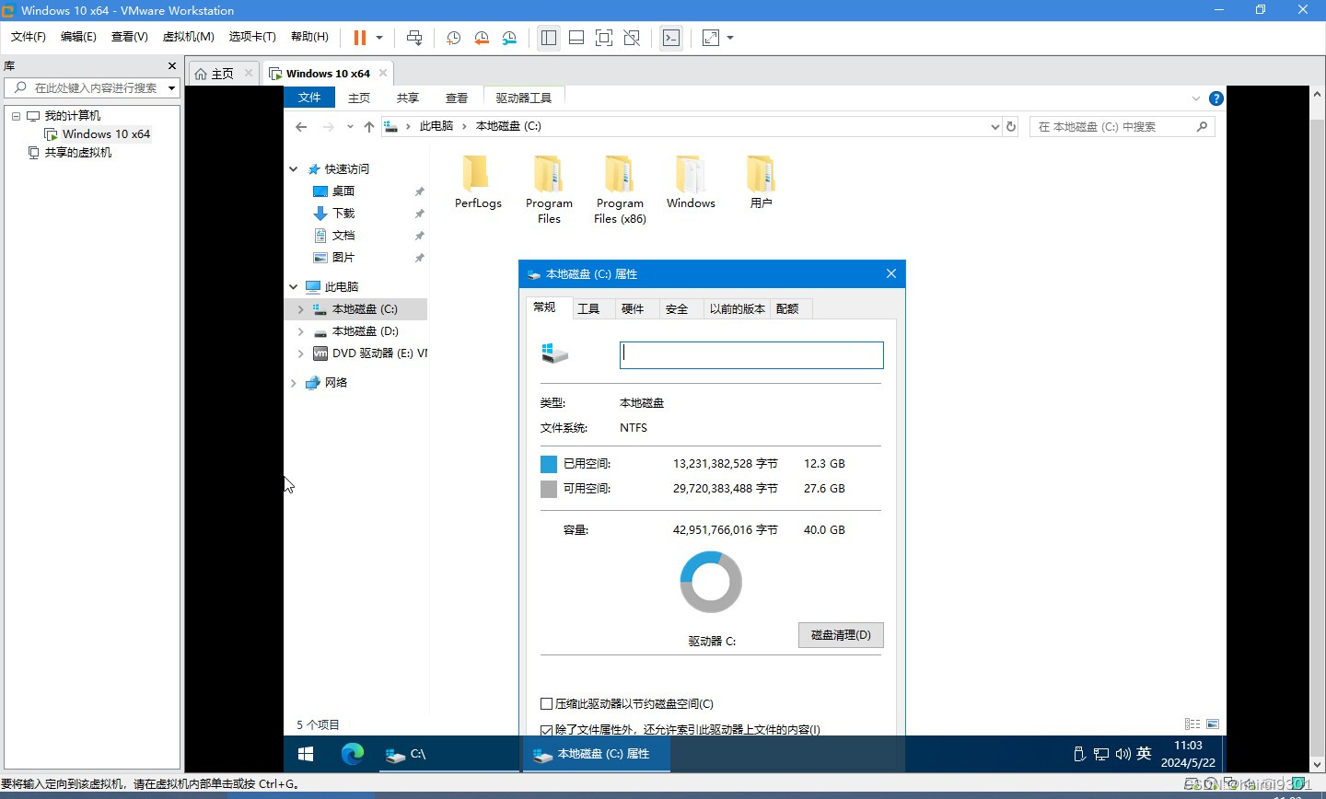Open the Explorer 查看 ribbon tab

[457, 98]
